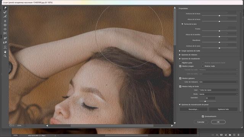The height and width of the screenshot is (137, 244).
Task: Expand Cargar opciones de malla section
Action: [180, 51]
